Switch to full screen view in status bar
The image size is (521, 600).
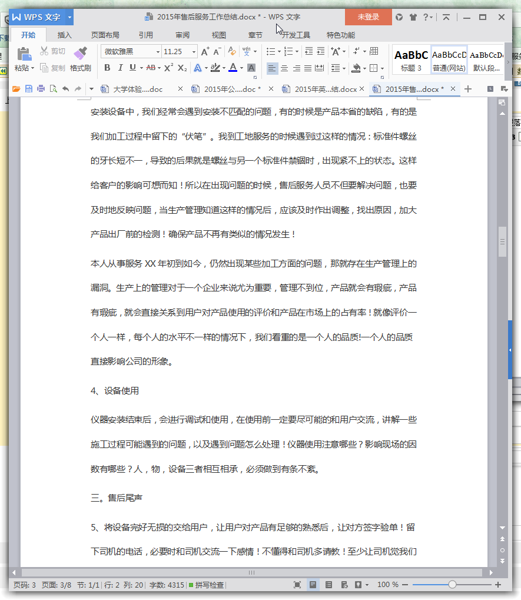[x=297, y=585]
